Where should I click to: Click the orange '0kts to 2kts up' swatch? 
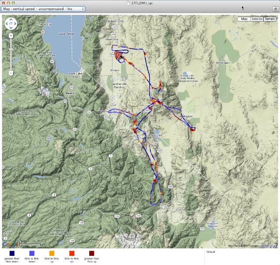click(52, 253)
